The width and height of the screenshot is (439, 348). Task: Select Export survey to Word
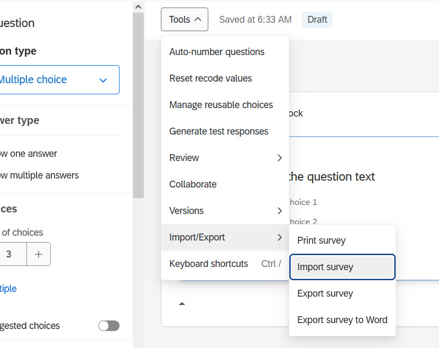pyautogui.click(x=342, y=320)
